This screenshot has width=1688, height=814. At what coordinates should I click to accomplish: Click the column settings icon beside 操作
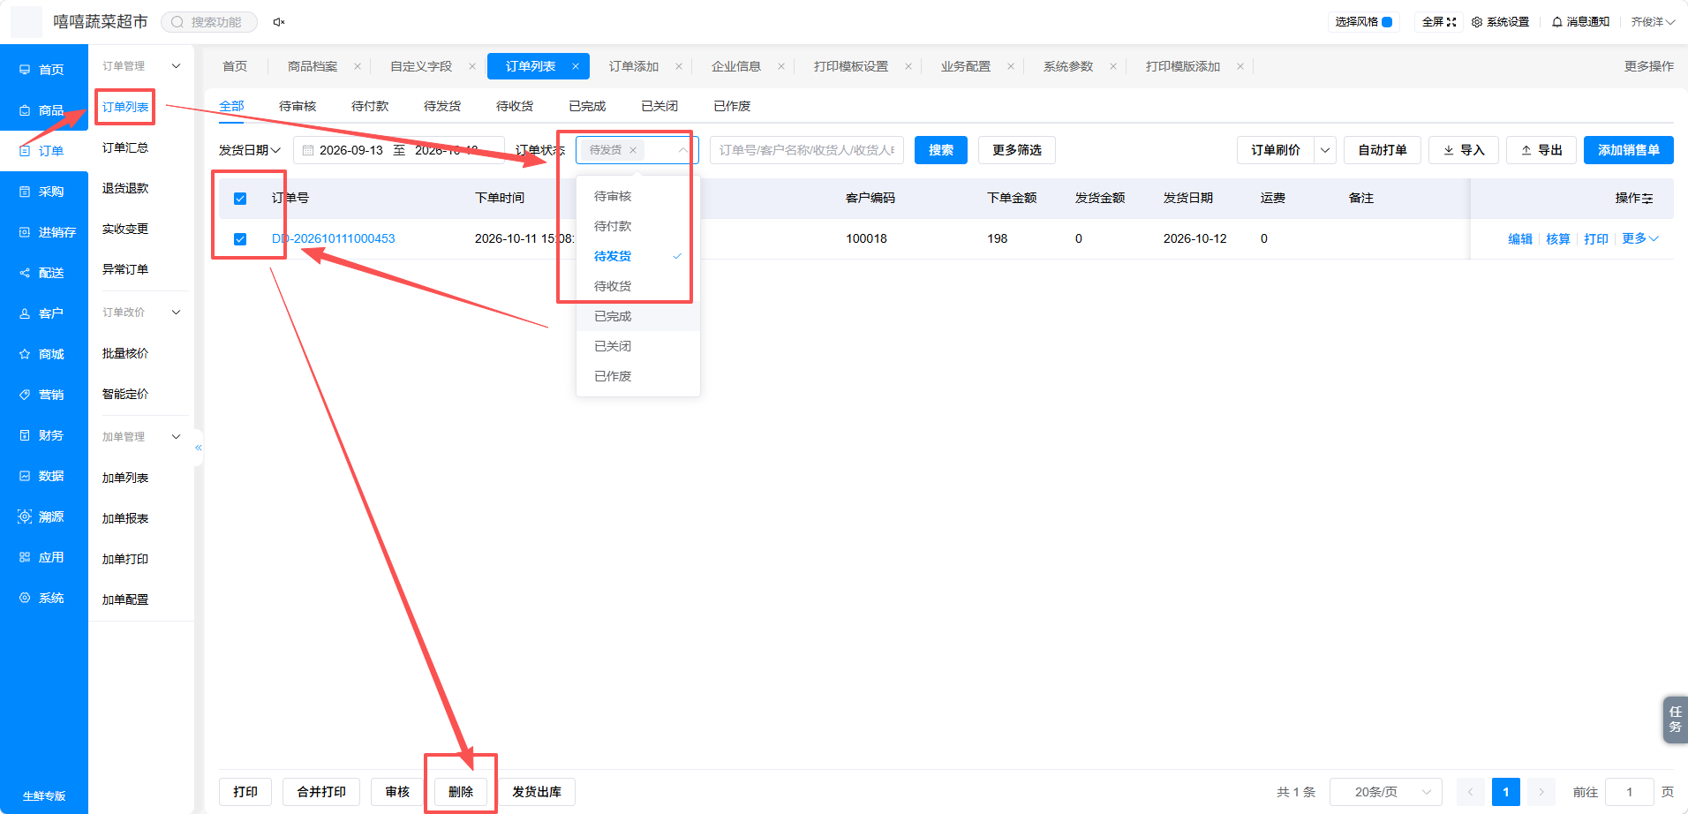pos(1647,199)
